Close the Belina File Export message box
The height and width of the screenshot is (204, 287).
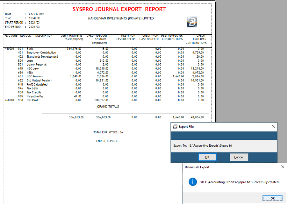[283, 167]
